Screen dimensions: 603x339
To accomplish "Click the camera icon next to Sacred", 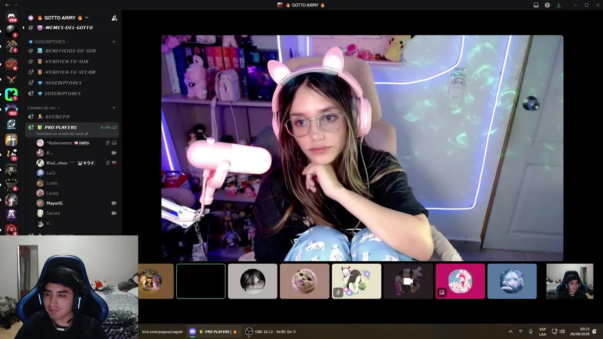I will pos(114,213).
